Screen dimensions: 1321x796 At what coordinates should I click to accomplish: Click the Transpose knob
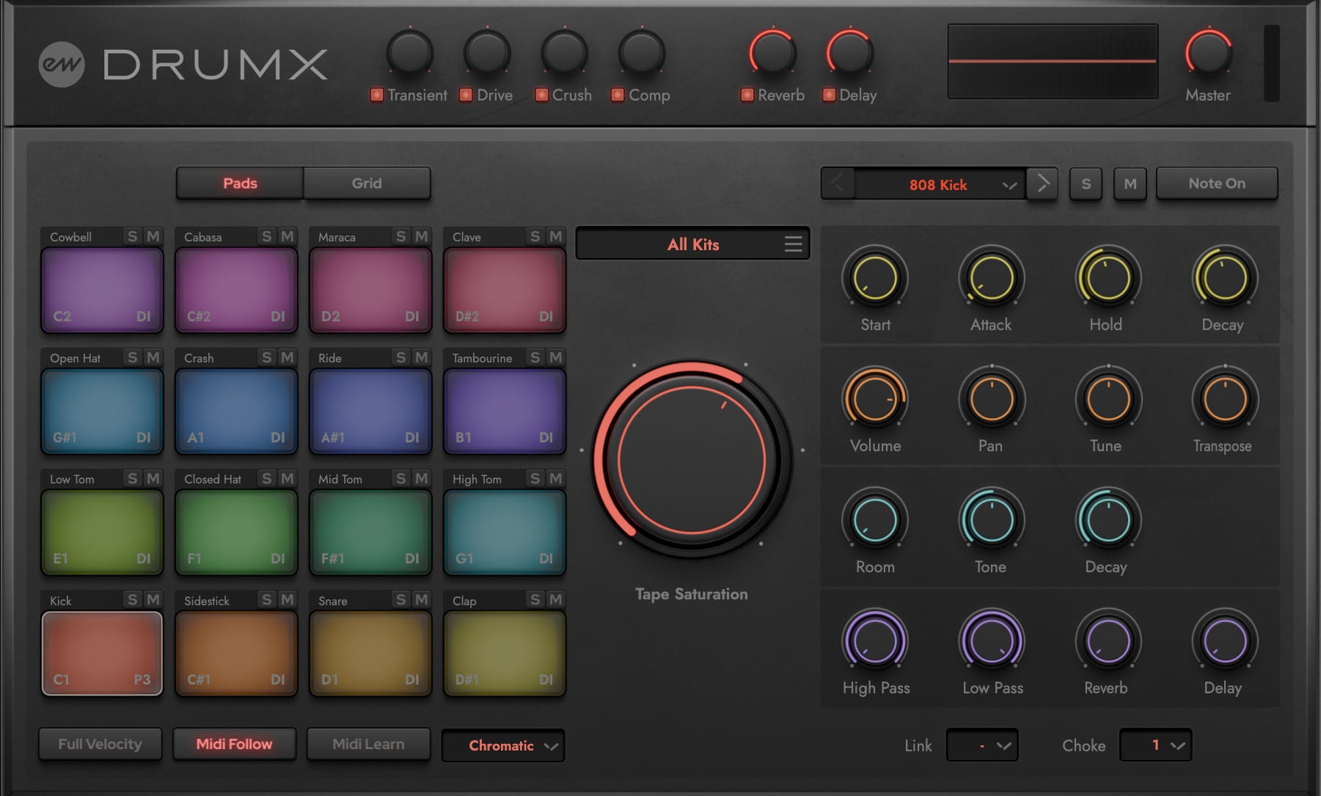[x=1224, y=399]
